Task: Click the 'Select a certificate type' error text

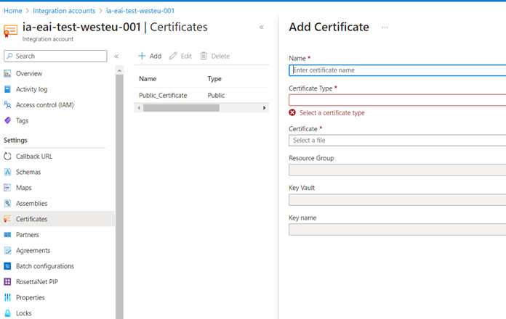Action: 332,113
